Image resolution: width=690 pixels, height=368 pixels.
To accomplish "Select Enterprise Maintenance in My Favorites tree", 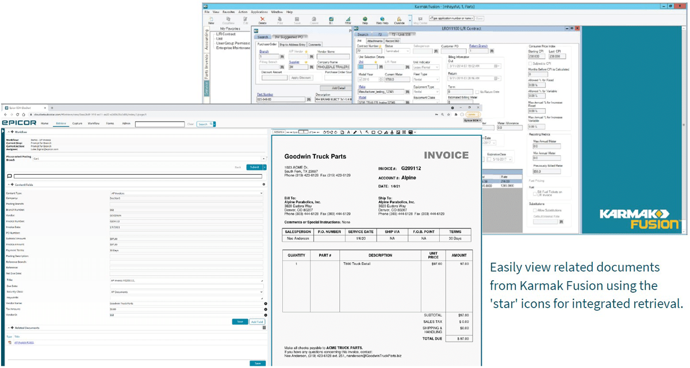I will [x=233, y=48].
